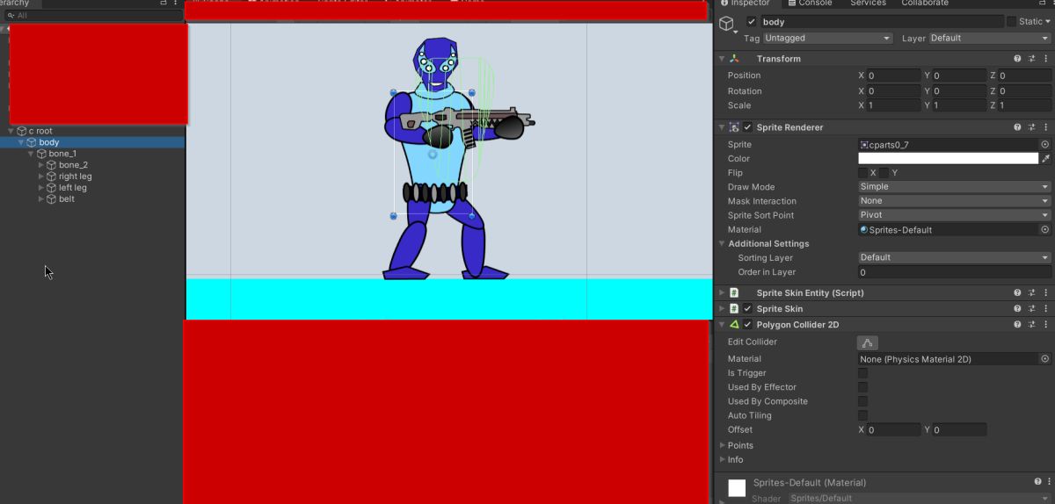Open Transform component help reference

tap(1017, 59)
